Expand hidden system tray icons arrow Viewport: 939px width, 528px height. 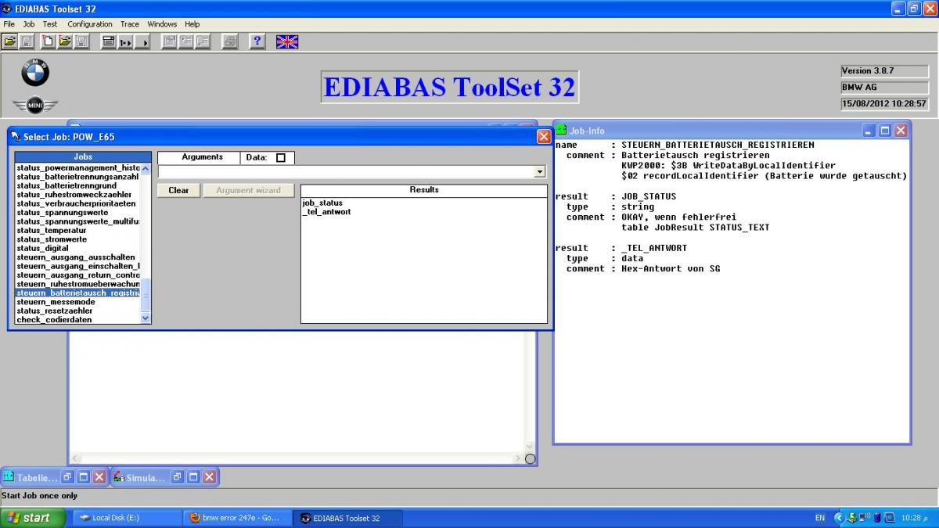click(x=839, y=518)
